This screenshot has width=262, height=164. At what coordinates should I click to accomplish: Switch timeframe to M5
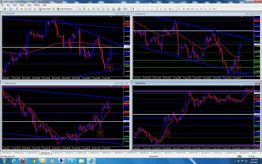pyautogui.click(x=184, y=9)
